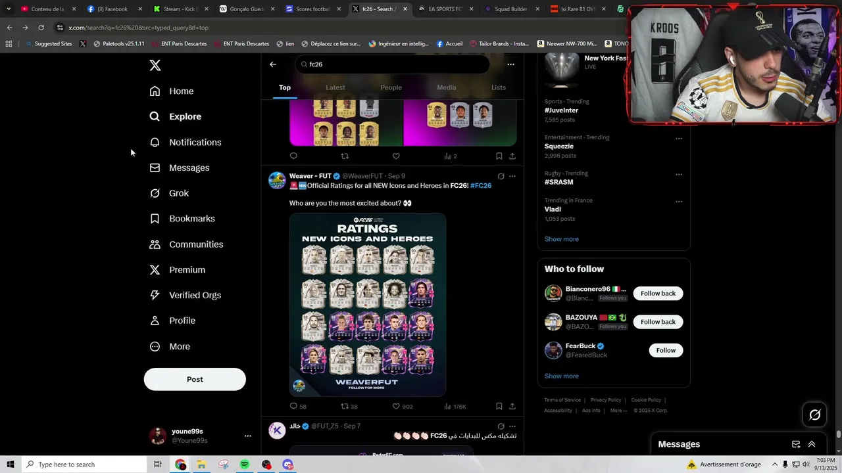The image size is (842, 473).
Task: Open Verified Orgs from the sidebar
Action: tap(186, 296)
